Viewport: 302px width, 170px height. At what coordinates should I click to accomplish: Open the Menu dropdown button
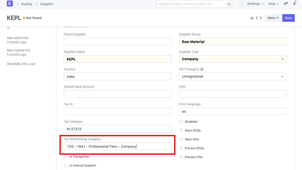pos(273,18)
